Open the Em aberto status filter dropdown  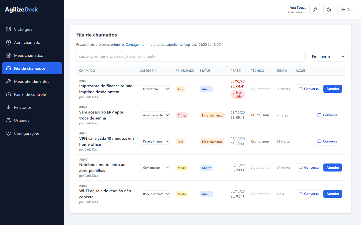tap(327, 56)
